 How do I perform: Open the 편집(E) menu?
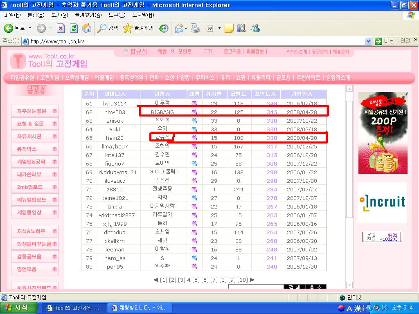point(36,15)
